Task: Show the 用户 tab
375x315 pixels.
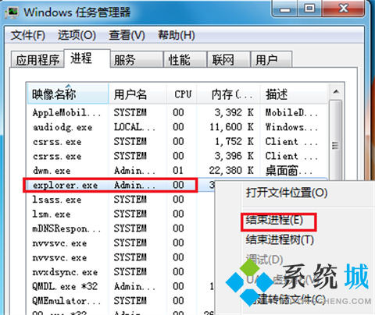Action: pos(271,60)
